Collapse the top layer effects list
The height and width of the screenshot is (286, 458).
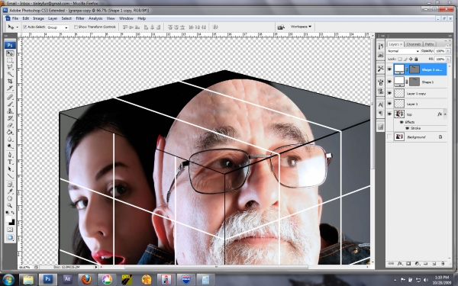pos(445,114)
